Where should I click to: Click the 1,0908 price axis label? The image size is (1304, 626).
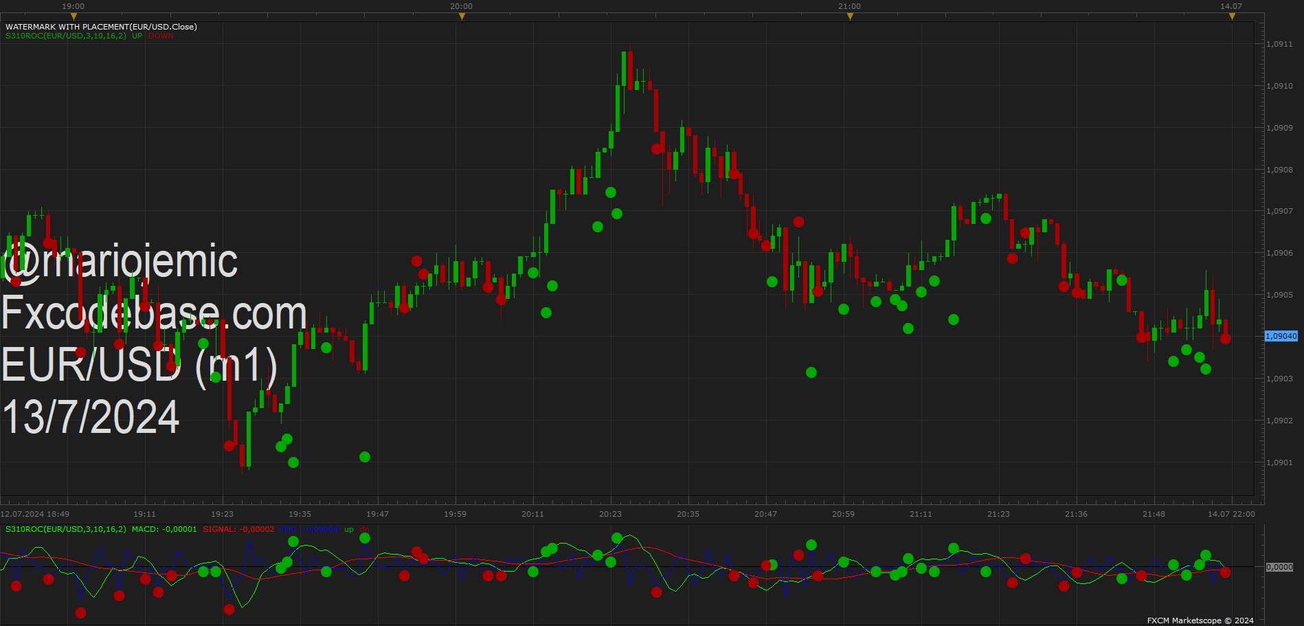click(x=1279, y=170)
